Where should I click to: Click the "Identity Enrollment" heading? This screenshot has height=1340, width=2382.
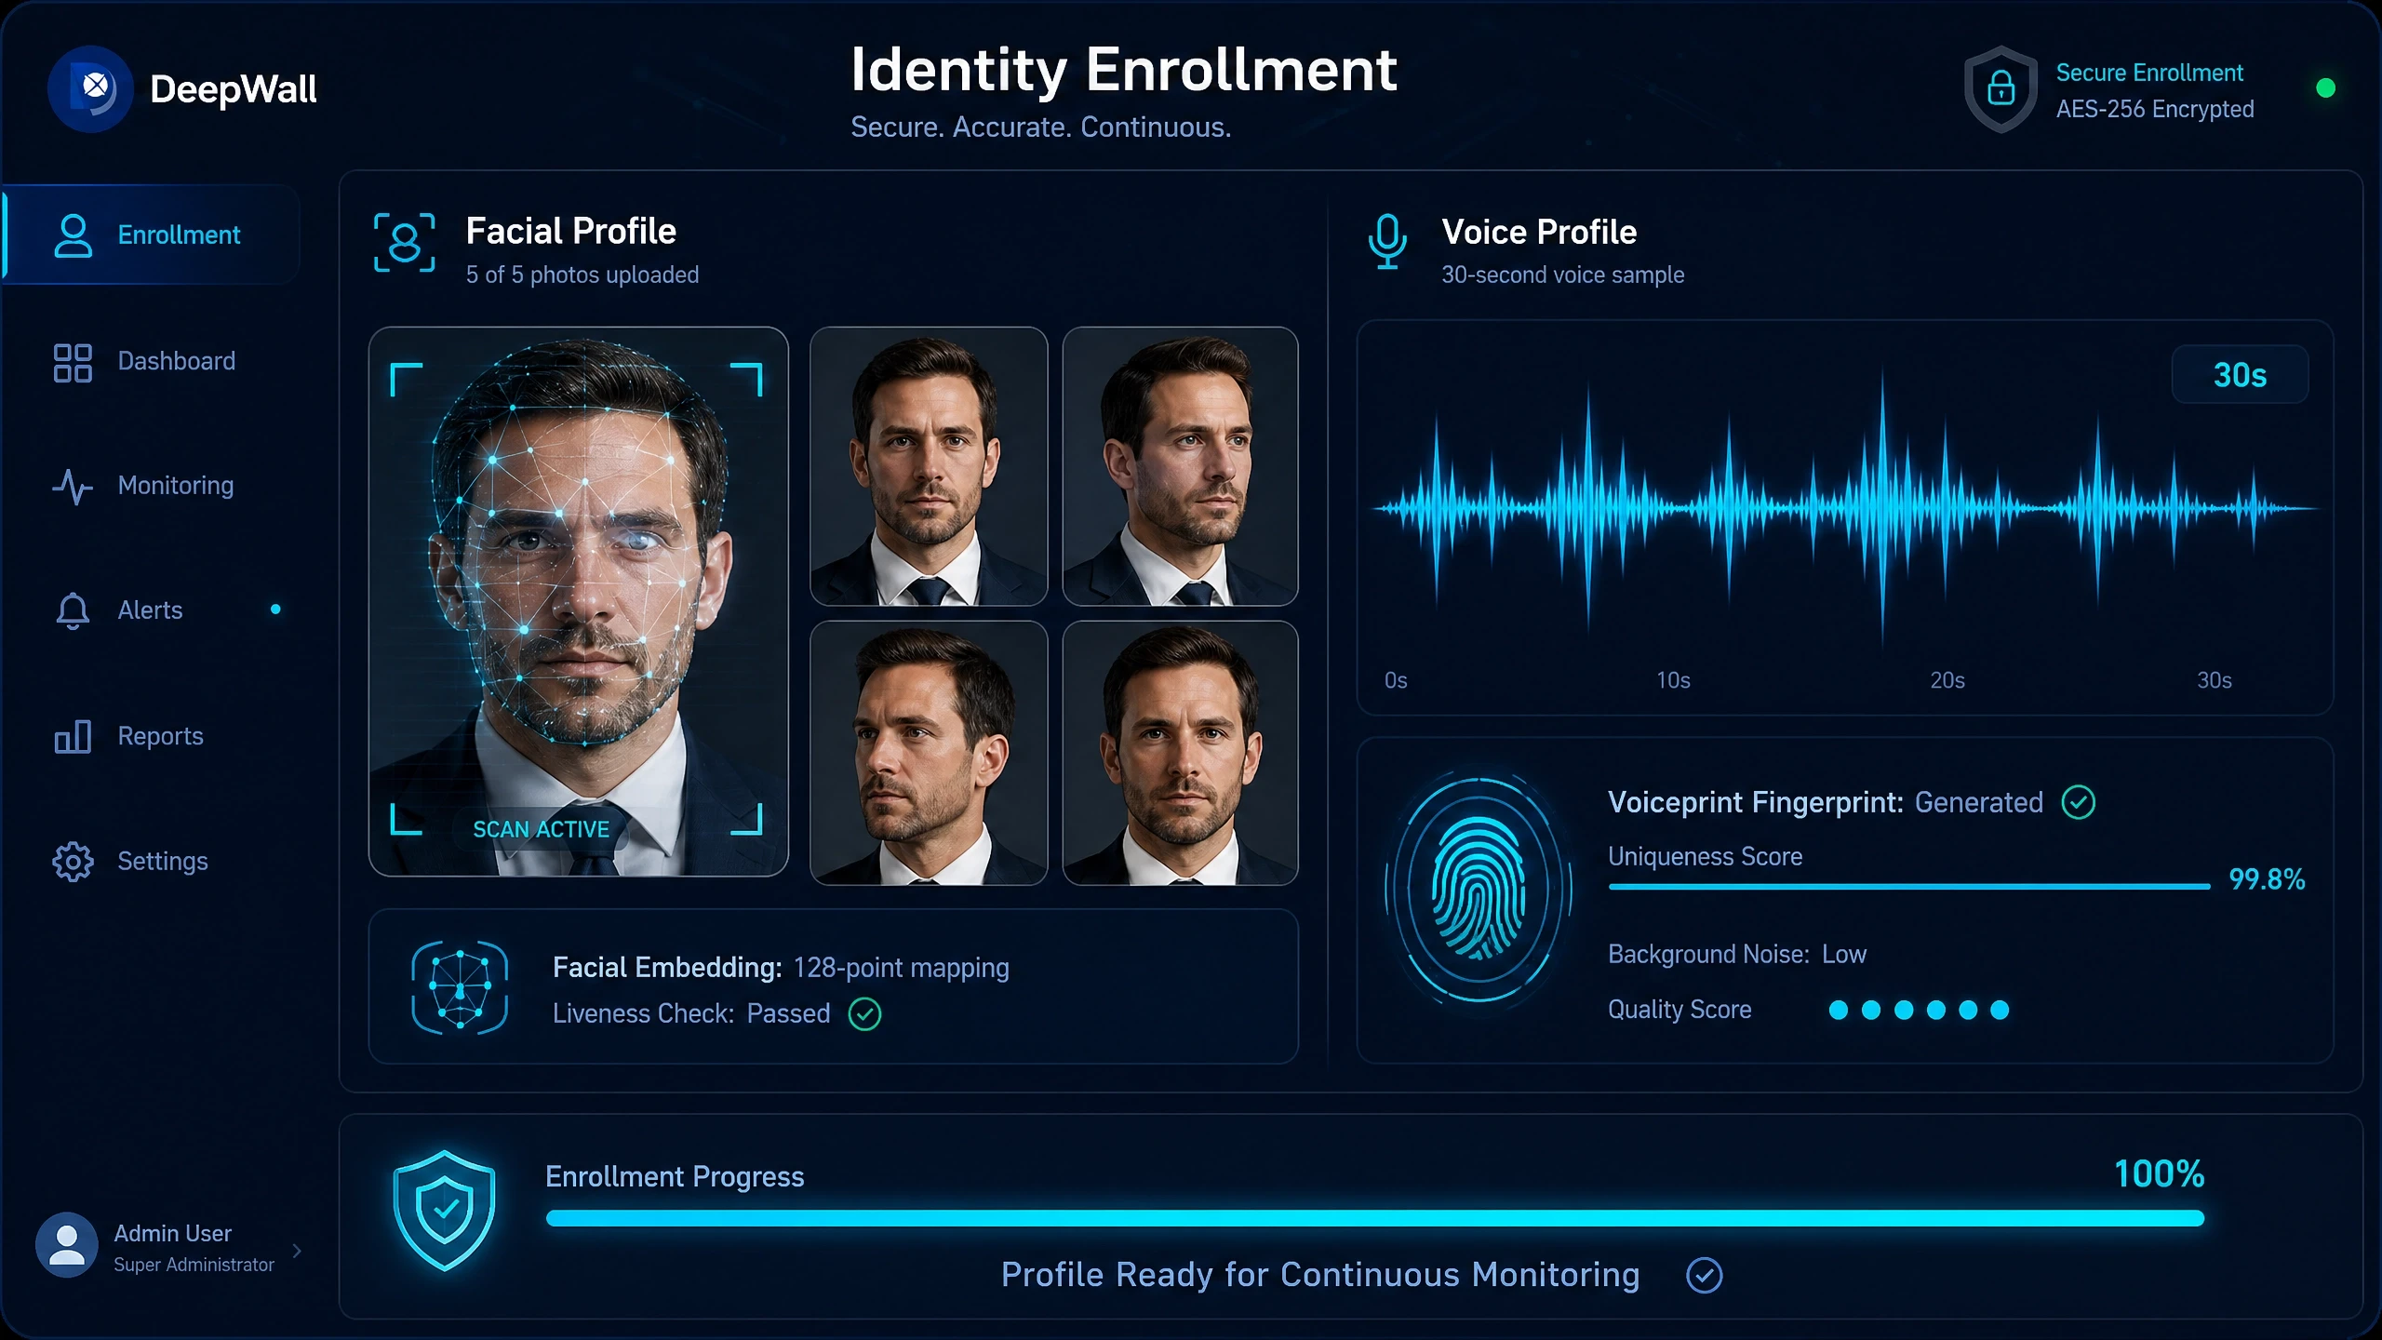click(1124, 70)
